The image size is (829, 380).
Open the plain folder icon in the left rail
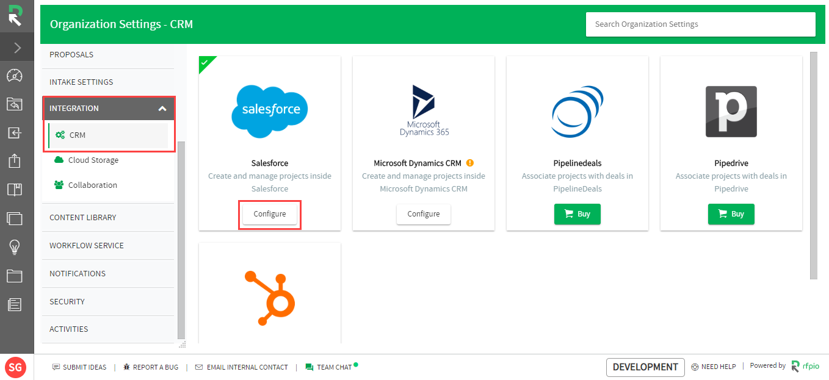[x=15, y=276]
